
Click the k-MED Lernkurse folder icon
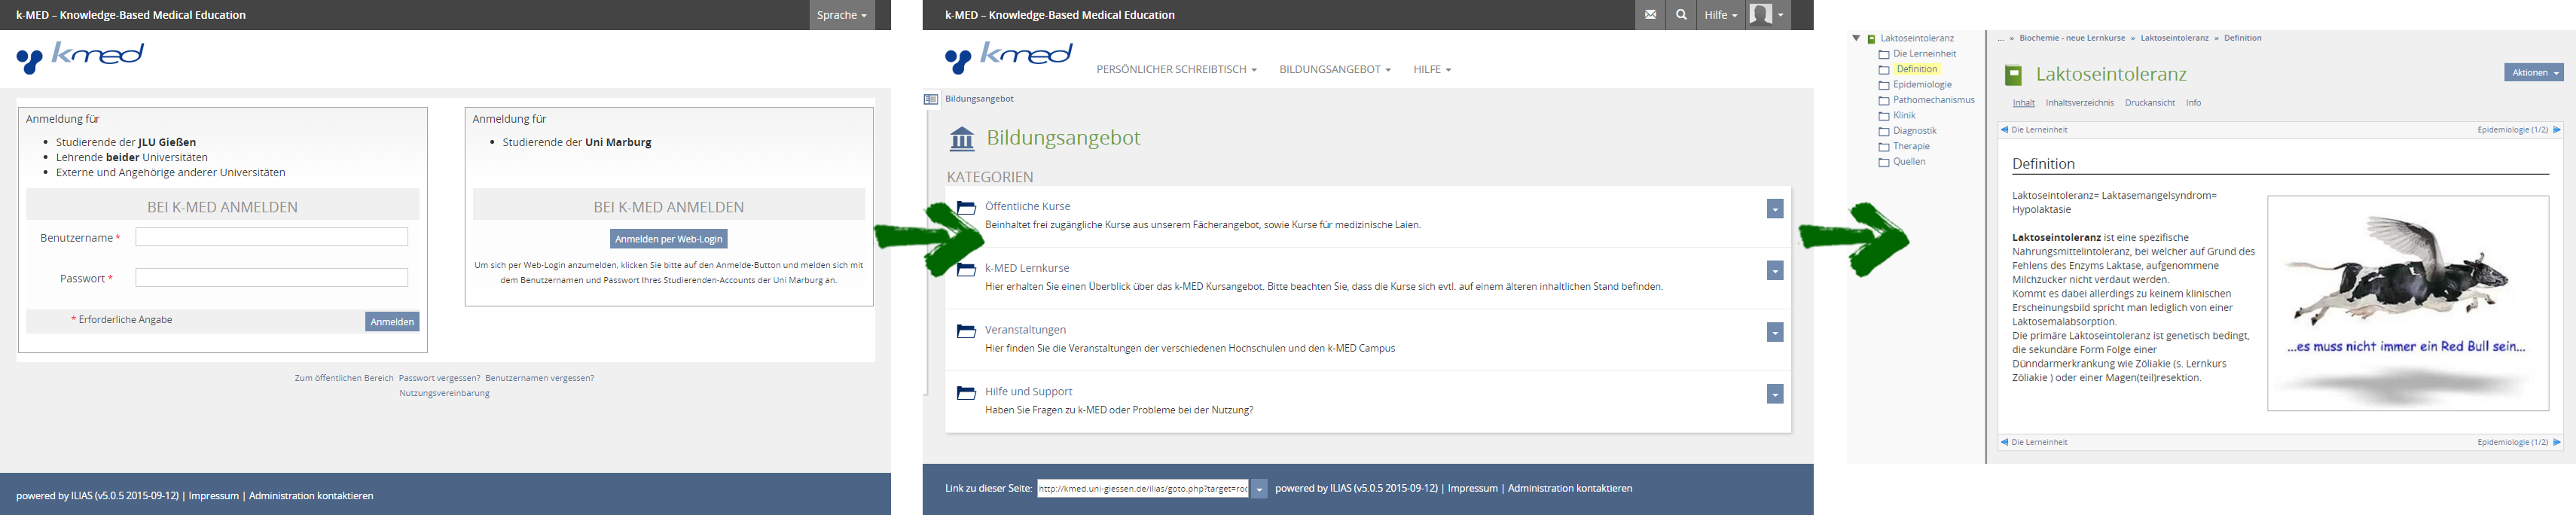[x=966, y=270]
